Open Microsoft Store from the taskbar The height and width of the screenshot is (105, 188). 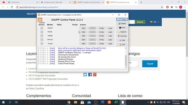pos(82,102)
